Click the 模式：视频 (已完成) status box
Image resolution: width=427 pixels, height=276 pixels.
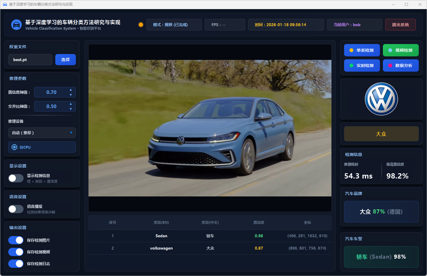click(x=174, y=25)
